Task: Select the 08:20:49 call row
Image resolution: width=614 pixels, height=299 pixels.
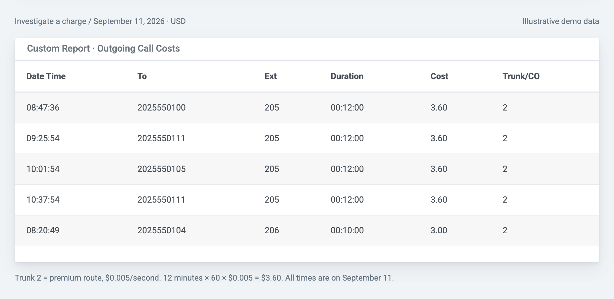Action: [307, 231]
